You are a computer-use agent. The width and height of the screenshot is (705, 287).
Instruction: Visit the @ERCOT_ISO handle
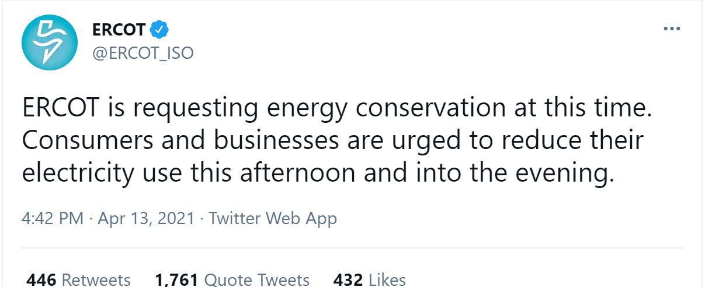pos(143,53)
